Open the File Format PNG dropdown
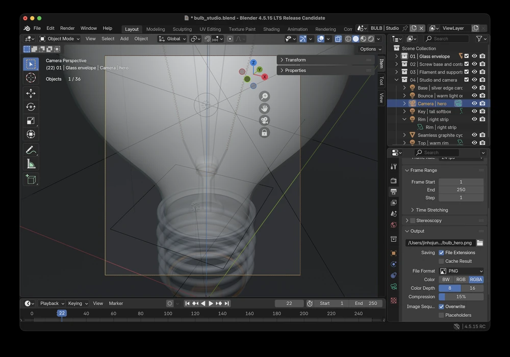The image size is (510, 357). pyautogui.click(x=461, y=271)
